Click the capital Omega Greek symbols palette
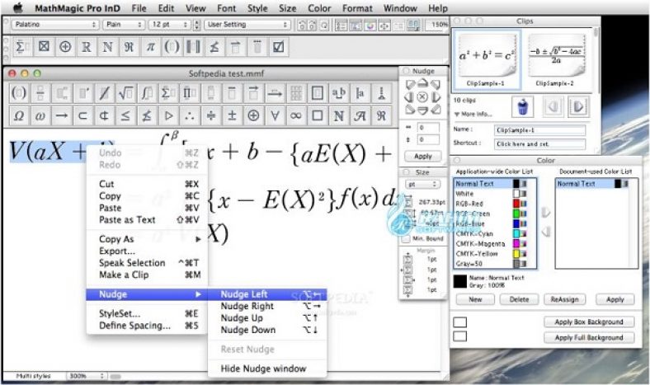This screenshot has width=650, height=385. pos(19,115)
